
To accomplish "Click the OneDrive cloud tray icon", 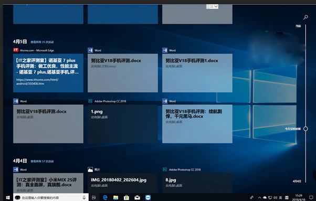I will (265, 198).
